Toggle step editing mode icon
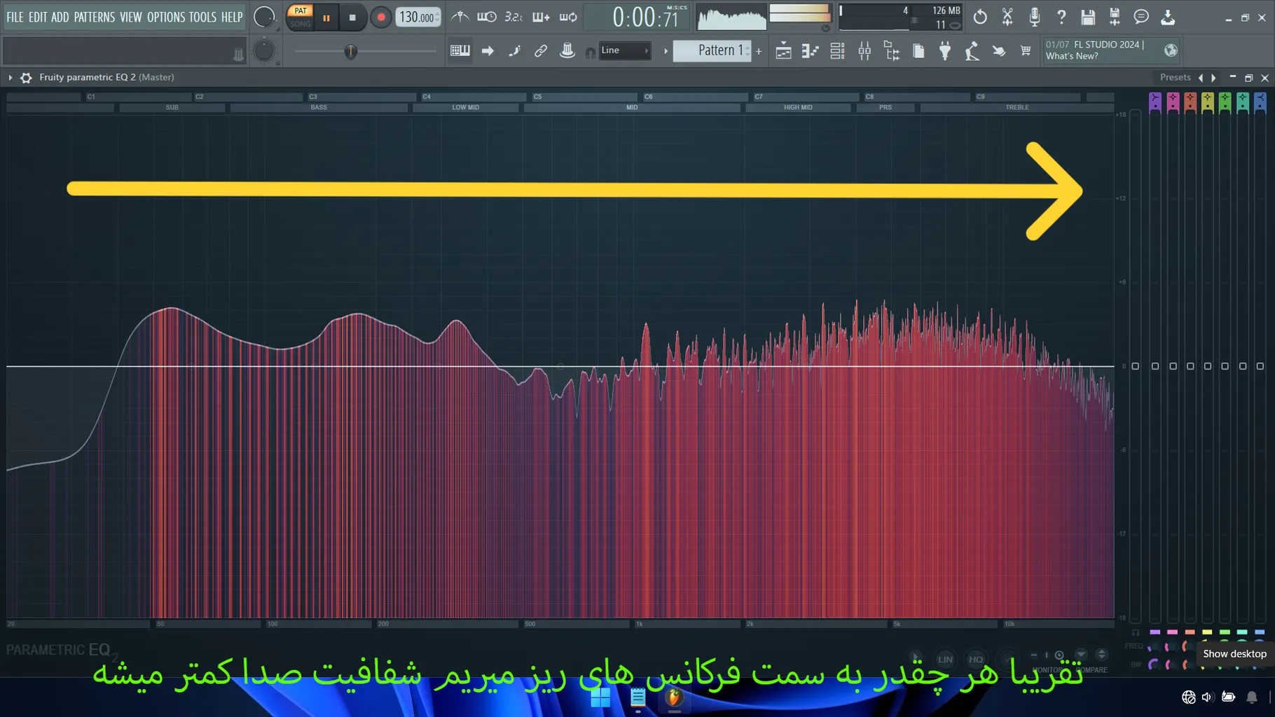 [x=514, y=50]
